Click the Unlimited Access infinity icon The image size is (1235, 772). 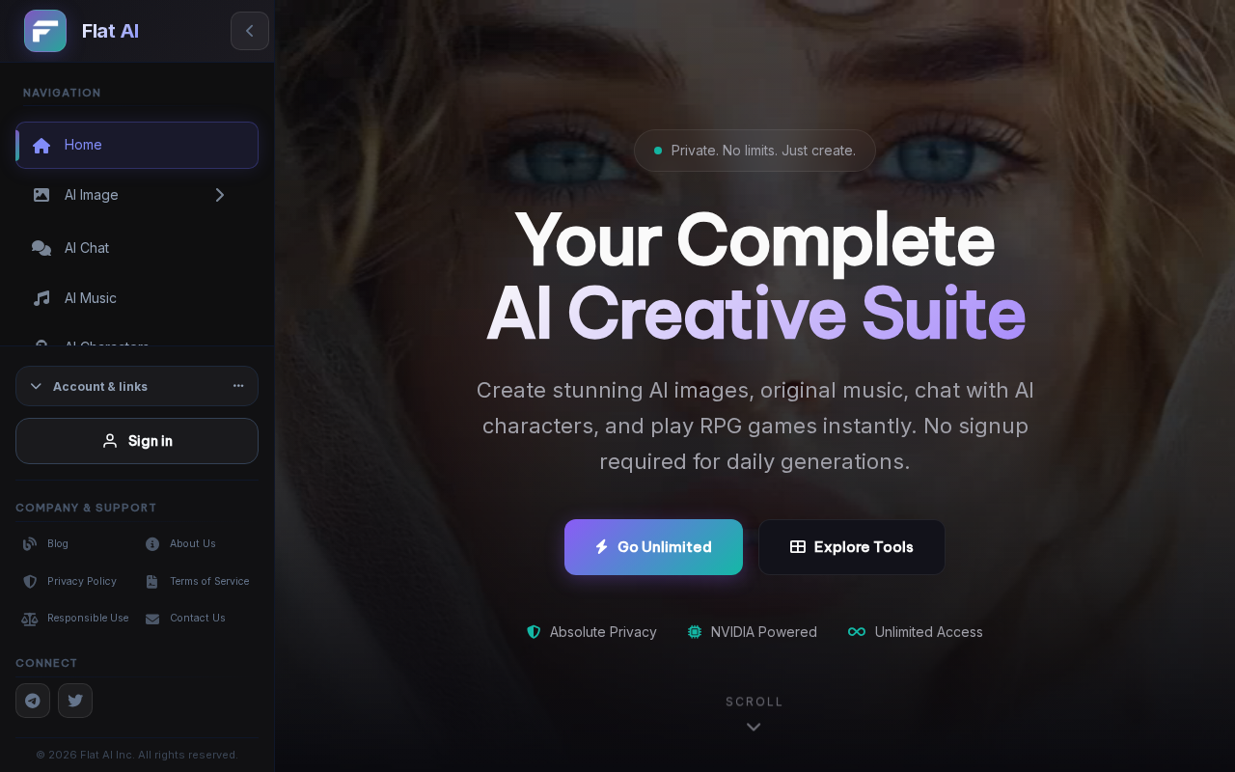coord(857,632)
